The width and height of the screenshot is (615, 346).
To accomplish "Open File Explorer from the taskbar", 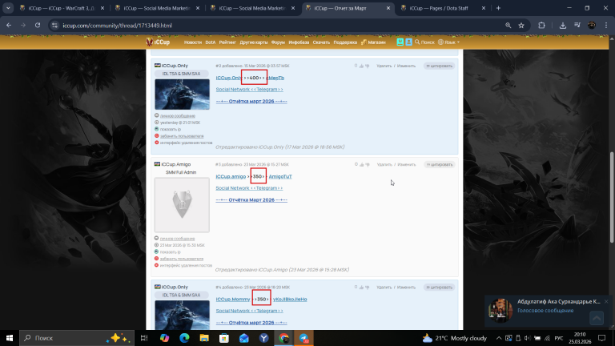I will (x=204, y=338).
